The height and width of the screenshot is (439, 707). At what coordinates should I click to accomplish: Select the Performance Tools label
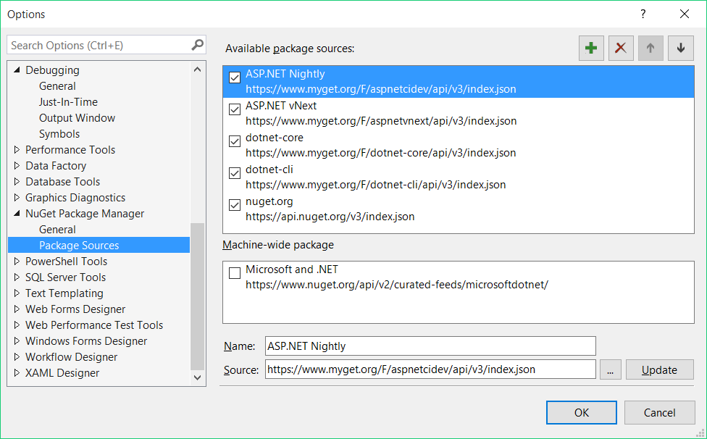click(70, 150)
